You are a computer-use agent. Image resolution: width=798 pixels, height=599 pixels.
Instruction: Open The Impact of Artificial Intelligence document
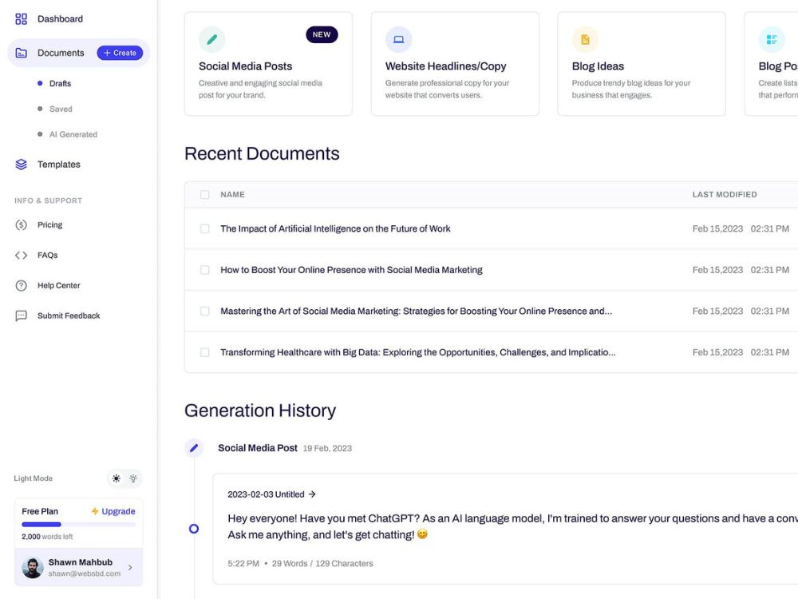(335, 228)
